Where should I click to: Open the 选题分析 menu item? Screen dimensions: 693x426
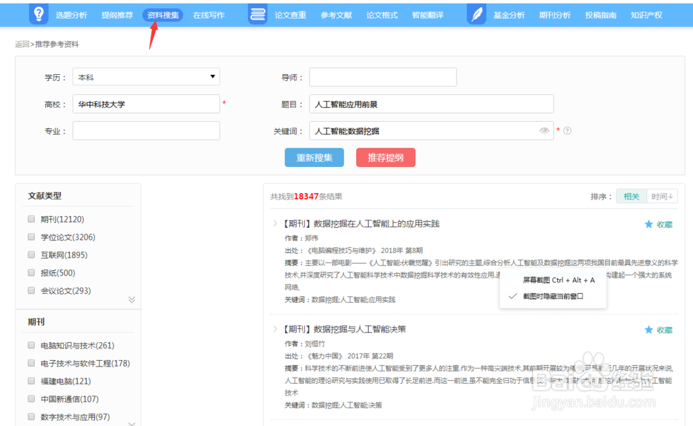[71, 15]
